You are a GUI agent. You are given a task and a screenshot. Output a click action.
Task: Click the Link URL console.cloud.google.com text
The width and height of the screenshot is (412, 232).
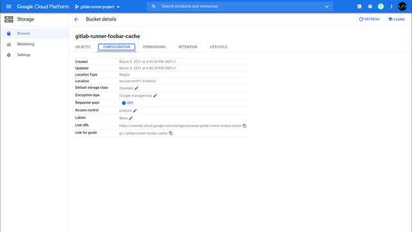coord(180,126)
